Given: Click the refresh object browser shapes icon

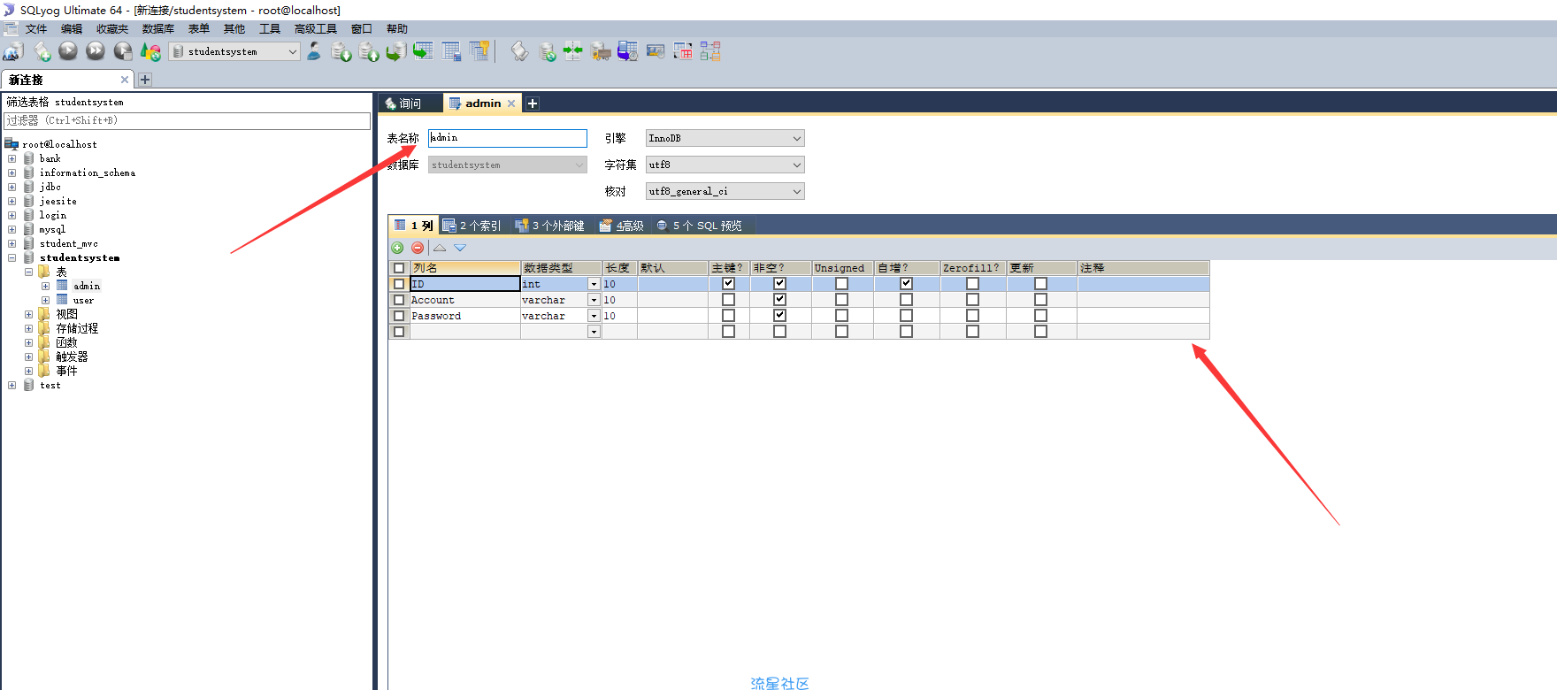Looking at the screenshot, I should pyautogui.click(x=150, y=51).
